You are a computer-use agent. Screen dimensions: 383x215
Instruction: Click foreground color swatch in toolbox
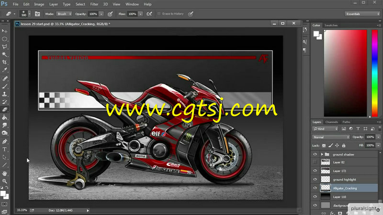tap(3, 193)
